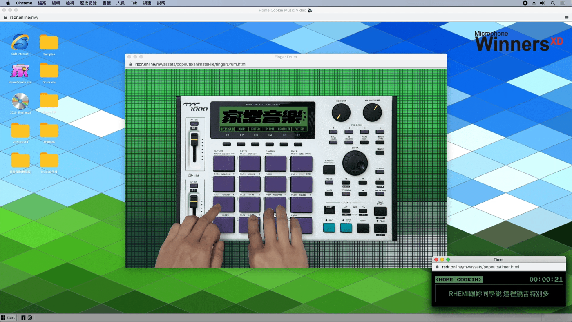Open the notification center list icon
Viewport: 572px width, 322px height.
(563, 3)
